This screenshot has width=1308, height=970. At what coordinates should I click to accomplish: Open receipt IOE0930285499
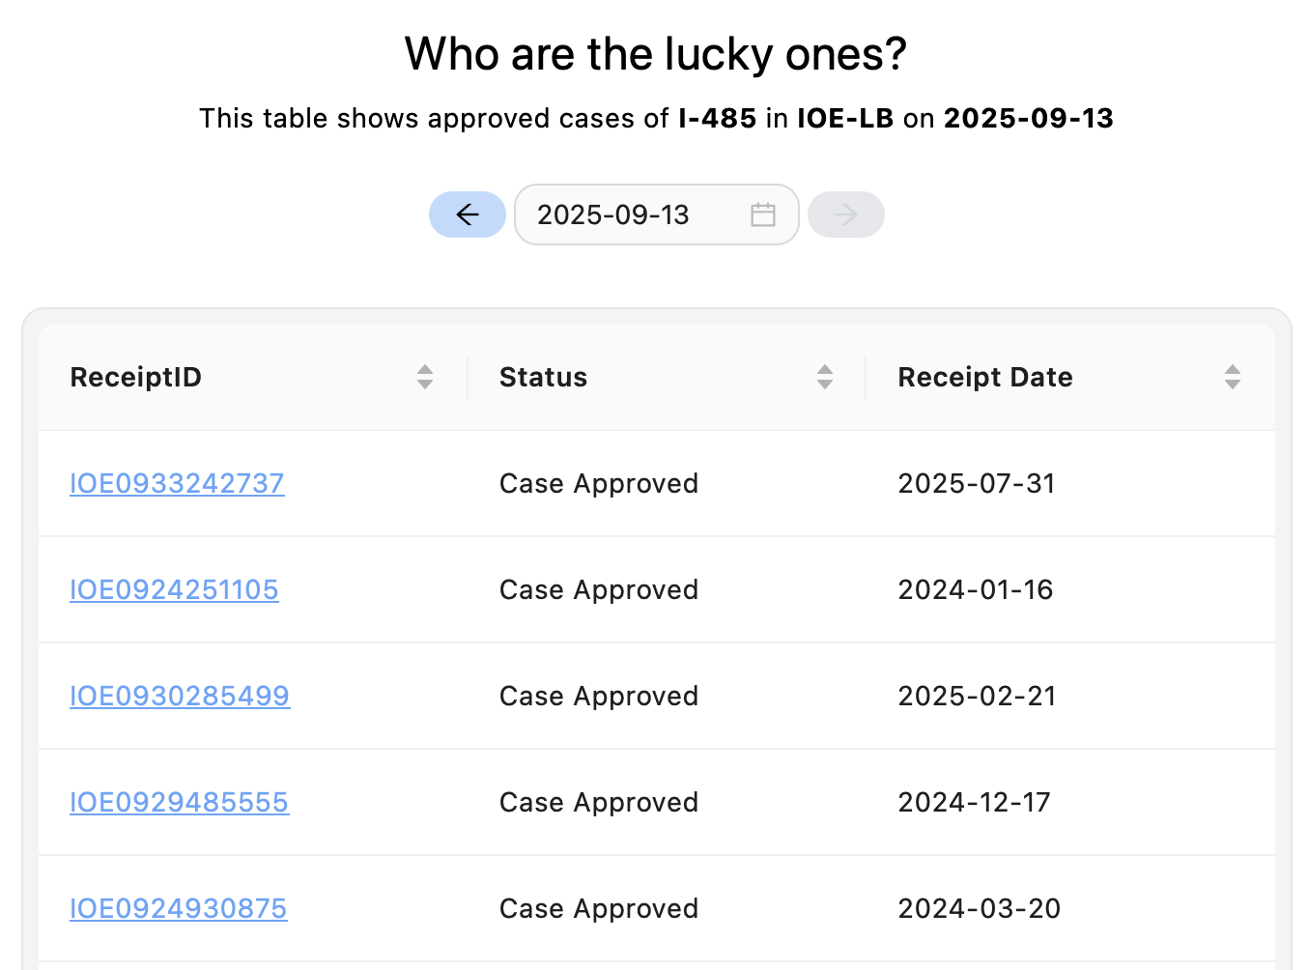[x=180, y=696]
